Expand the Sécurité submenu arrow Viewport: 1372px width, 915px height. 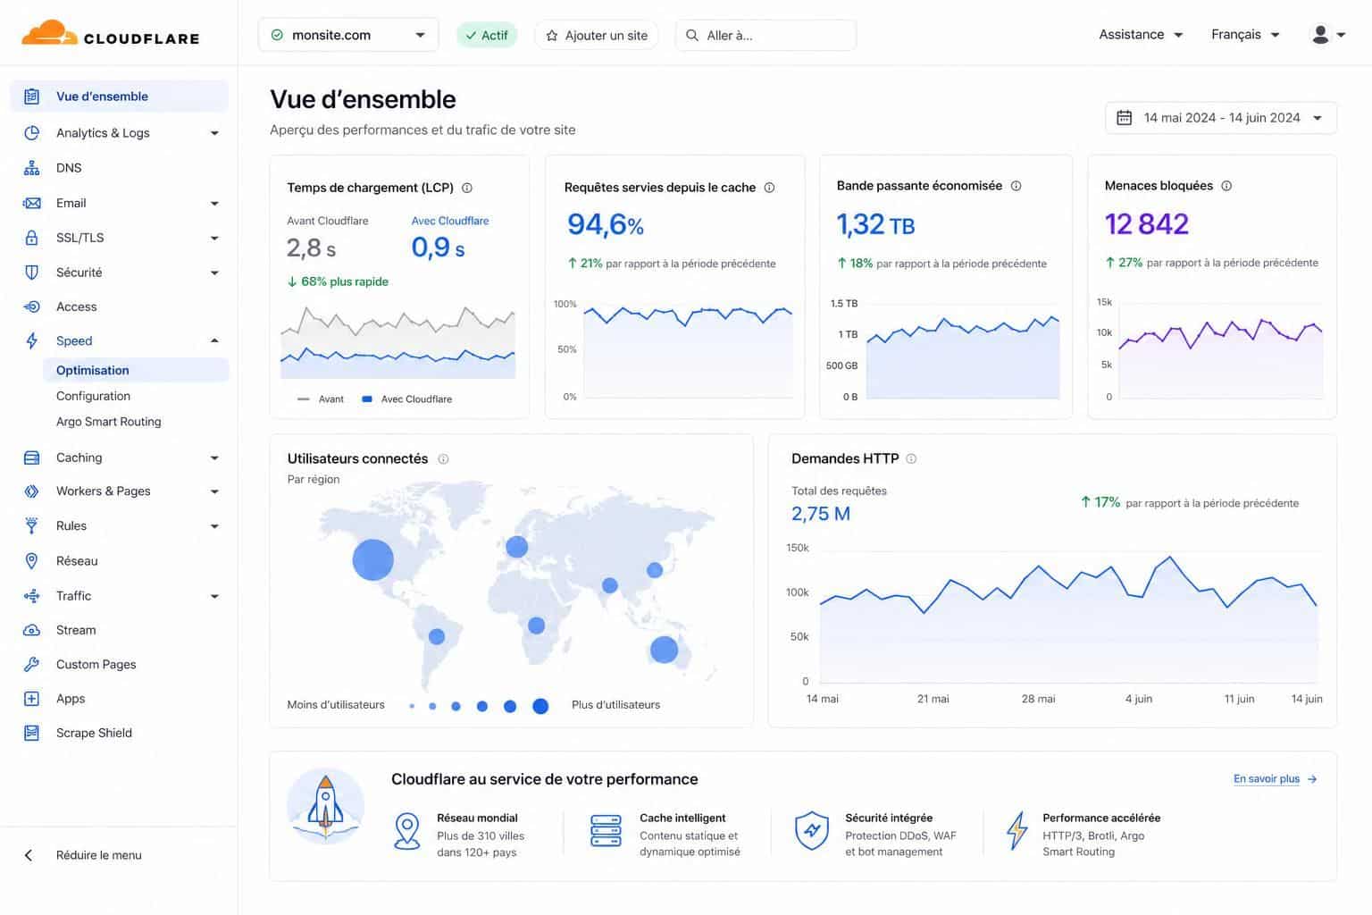tap(214, 273)
